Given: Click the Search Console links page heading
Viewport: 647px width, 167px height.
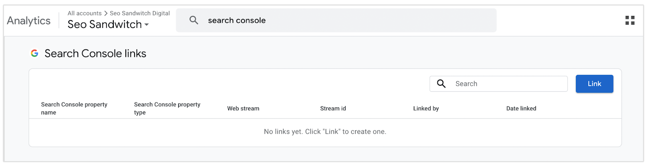Looking at the screenshot, I should (x=95, y=53).
